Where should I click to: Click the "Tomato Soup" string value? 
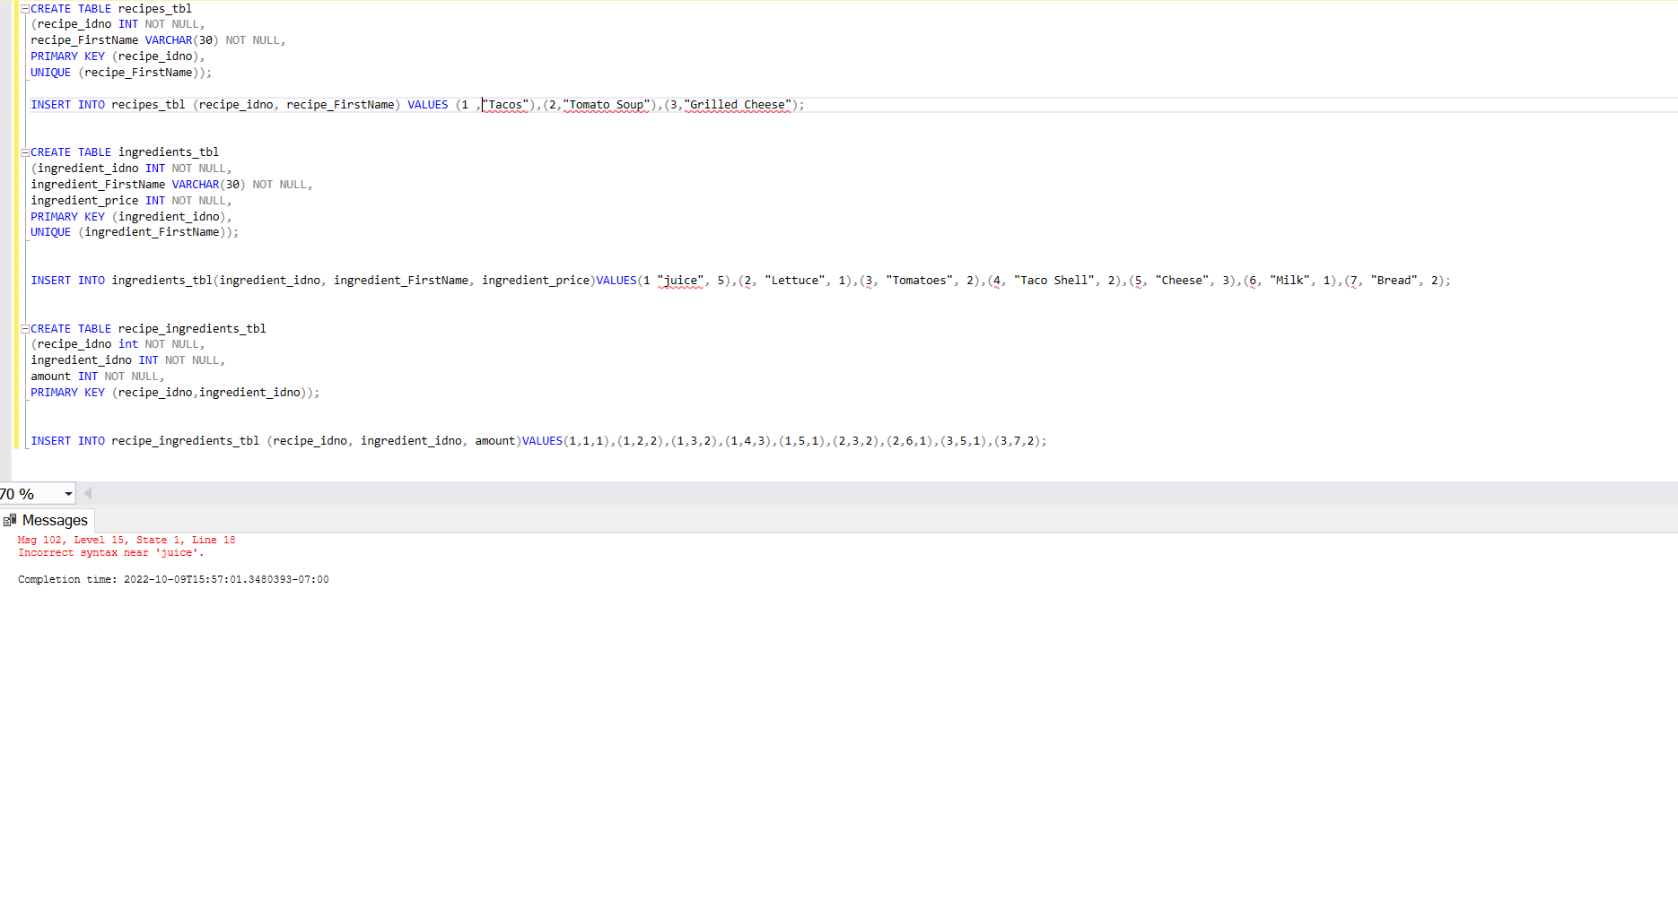coord(606,105)
